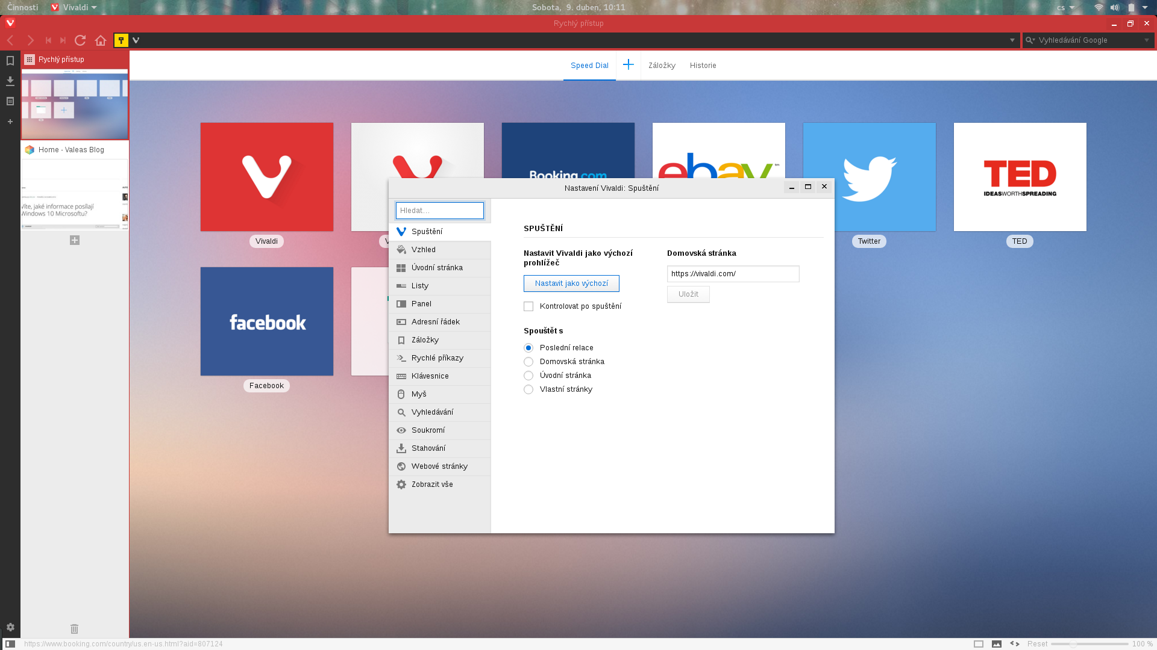Image resolution: width=1157 pixels, height=650 pixels.
Task: Add a new Speed Dial group
Action: coord(628,65)
